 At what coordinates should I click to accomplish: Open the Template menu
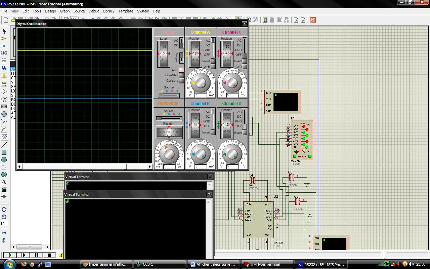click(126, 11)
